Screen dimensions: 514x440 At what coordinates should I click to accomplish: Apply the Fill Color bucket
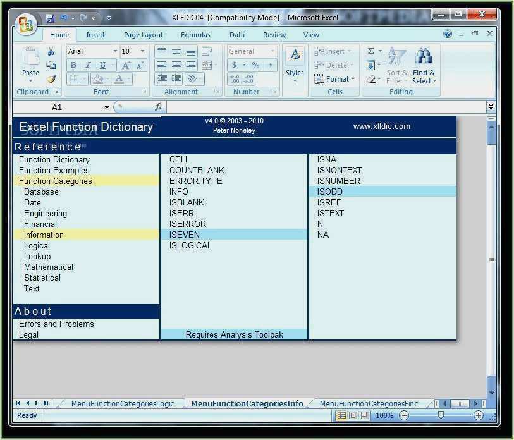pyautogui.click(x=97, y=79)
